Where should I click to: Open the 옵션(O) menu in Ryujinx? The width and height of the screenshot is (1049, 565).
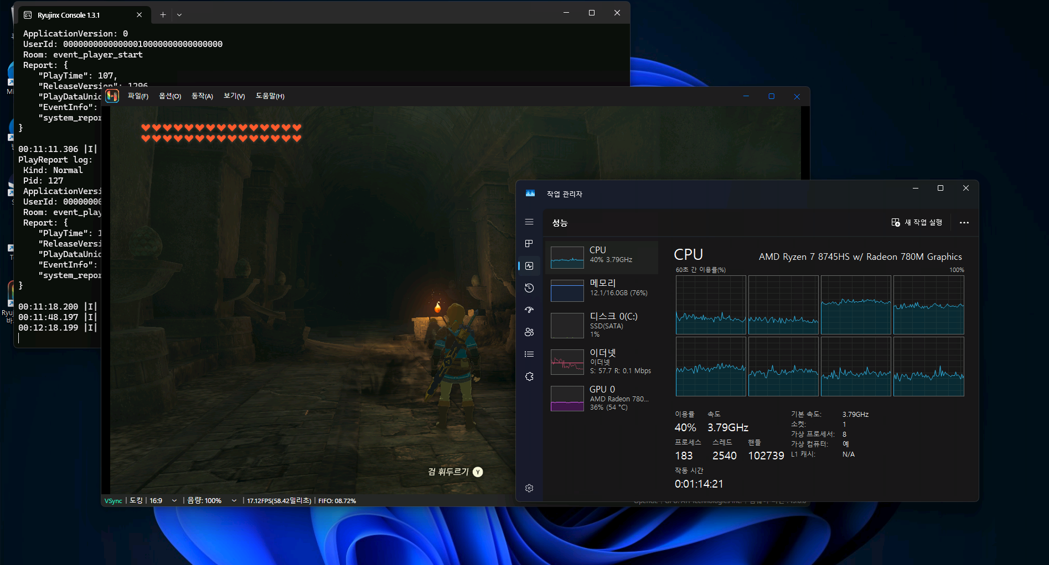tap(170, 96)
